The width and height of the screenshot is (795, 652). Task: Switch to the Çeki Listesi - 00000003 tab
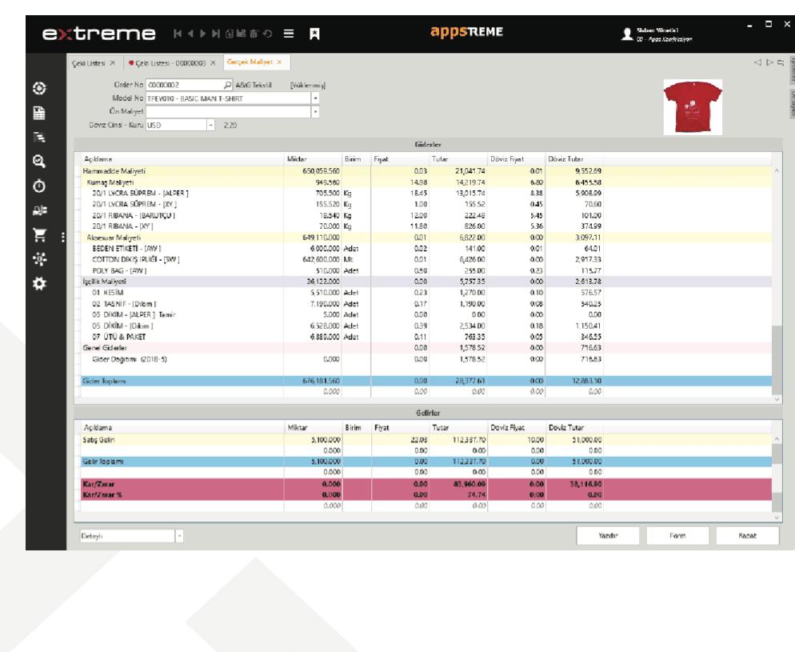170,63
